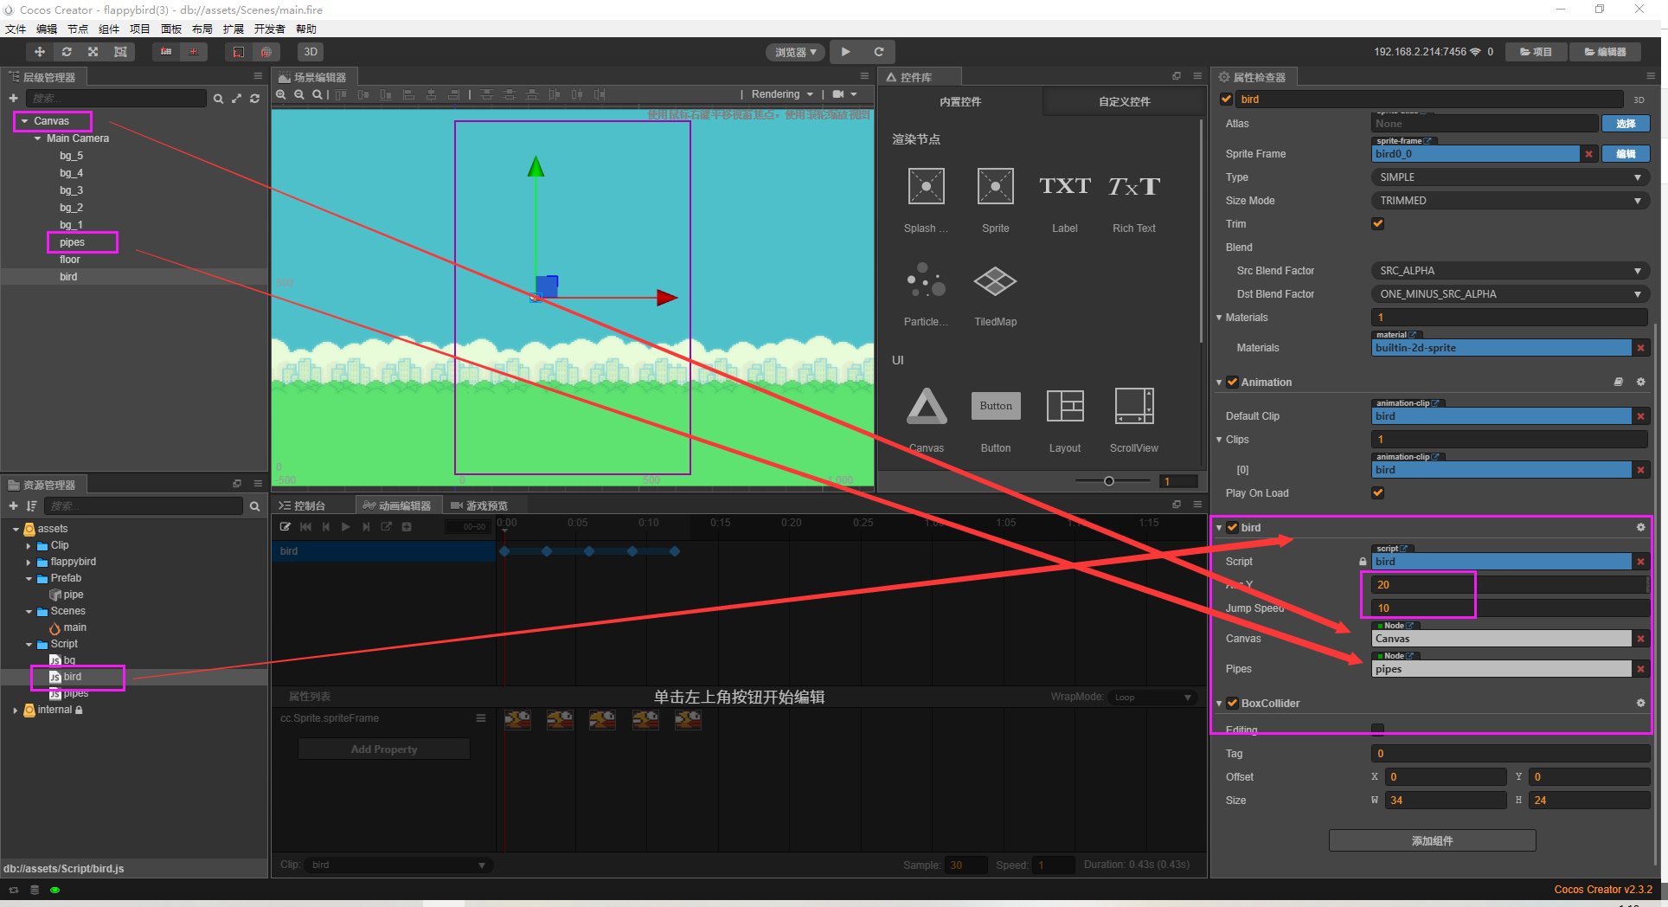Open the Src Blend Factor dropdown
1668x907 pixels.
pos(1511,271)
